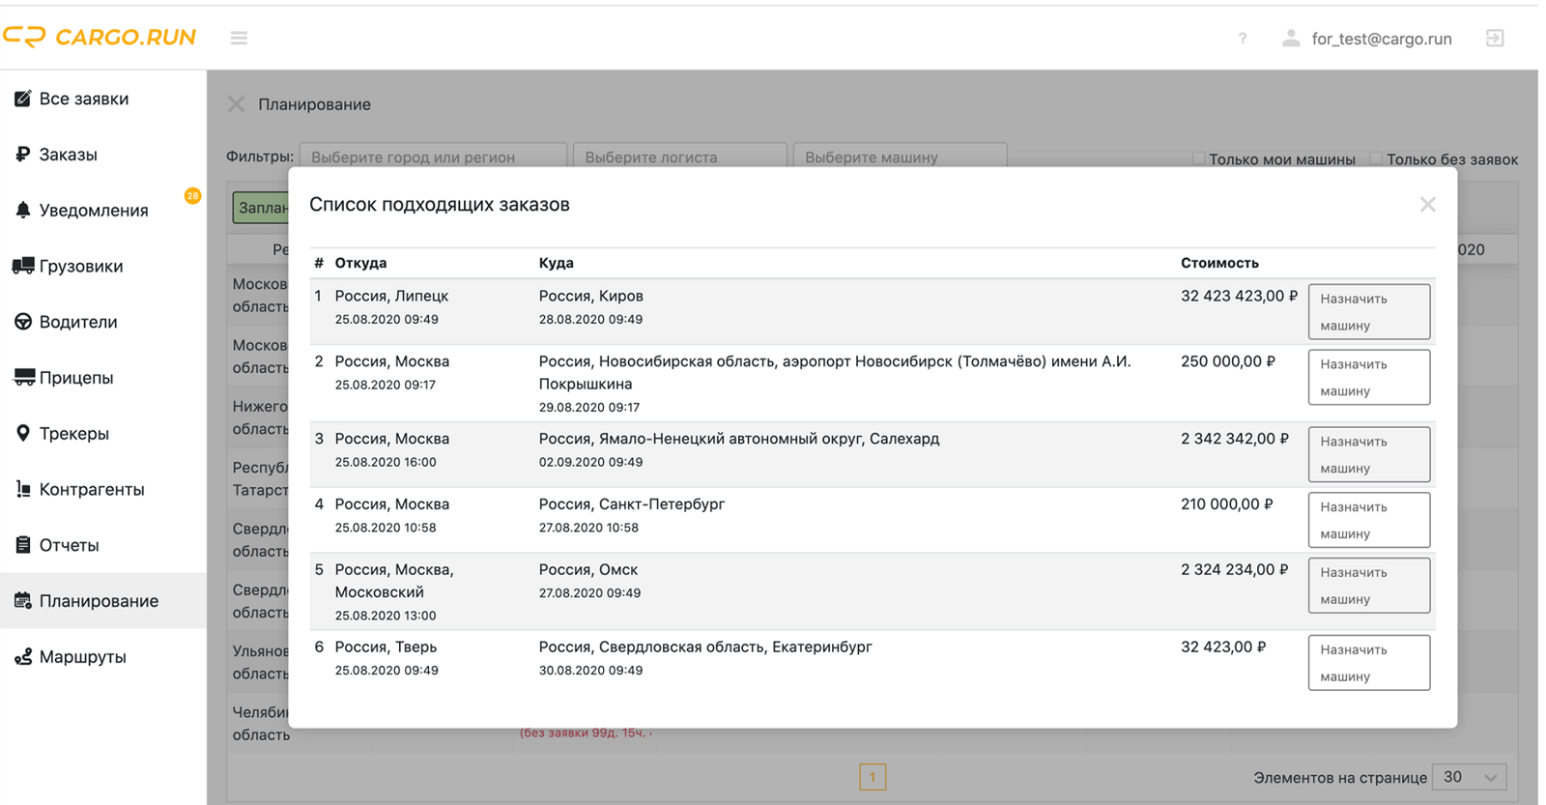
Task: Open the Выберите логиста dropdown
Action: [x=680, y=157]
